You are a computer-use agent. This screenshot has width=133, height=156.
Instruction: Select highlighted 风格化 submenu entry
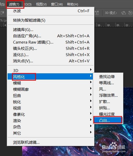click(51, 77)
